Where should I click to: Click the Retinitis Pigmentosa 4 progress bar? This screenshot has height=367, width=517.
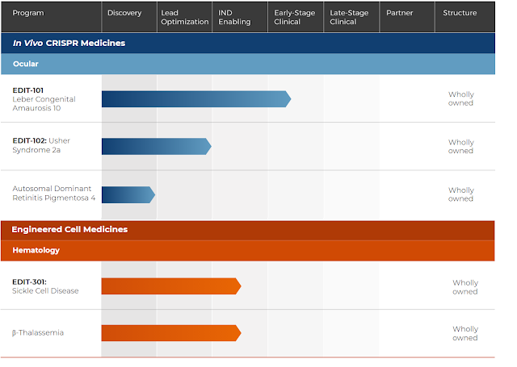(128, 195)
